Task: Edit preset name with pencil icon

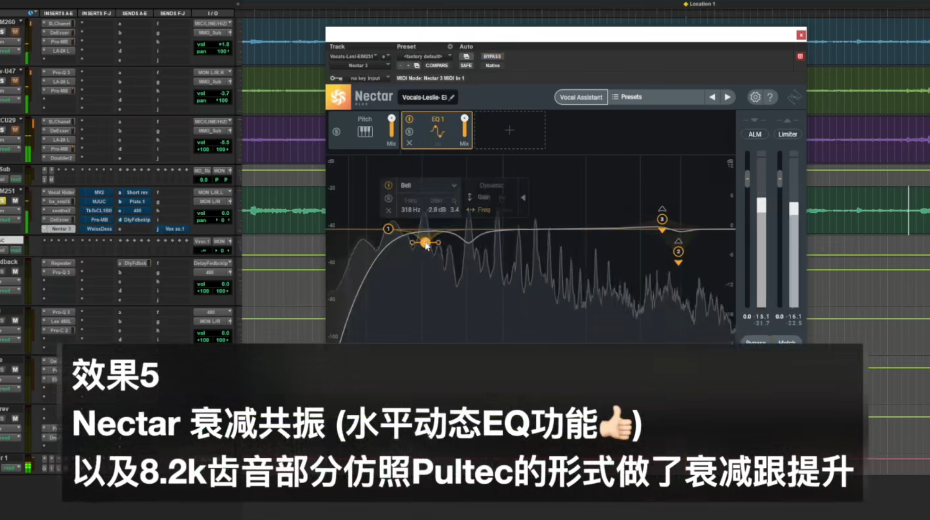Action: pos(452,97)
